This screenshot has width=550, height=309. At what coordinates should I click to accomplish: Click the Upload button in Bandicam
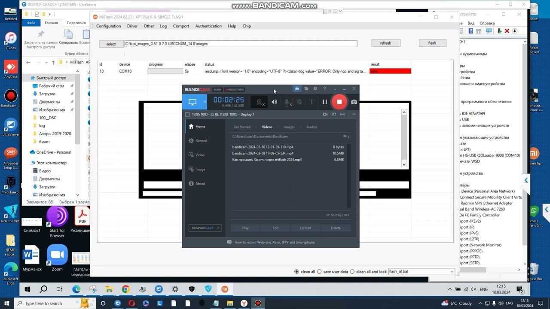tap(306, 228)
